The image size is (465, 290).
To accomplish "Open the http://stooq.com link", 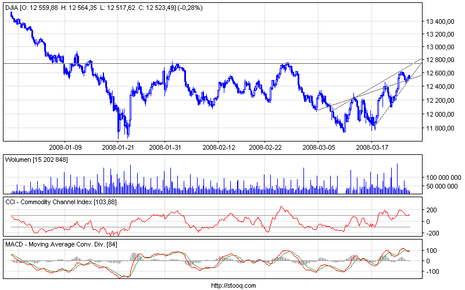I will (x=234, y=285).
